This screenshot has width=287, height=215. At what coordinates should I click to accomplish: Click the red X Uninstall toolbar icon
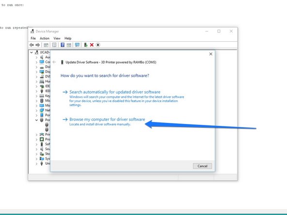click(x=92, y=45)
